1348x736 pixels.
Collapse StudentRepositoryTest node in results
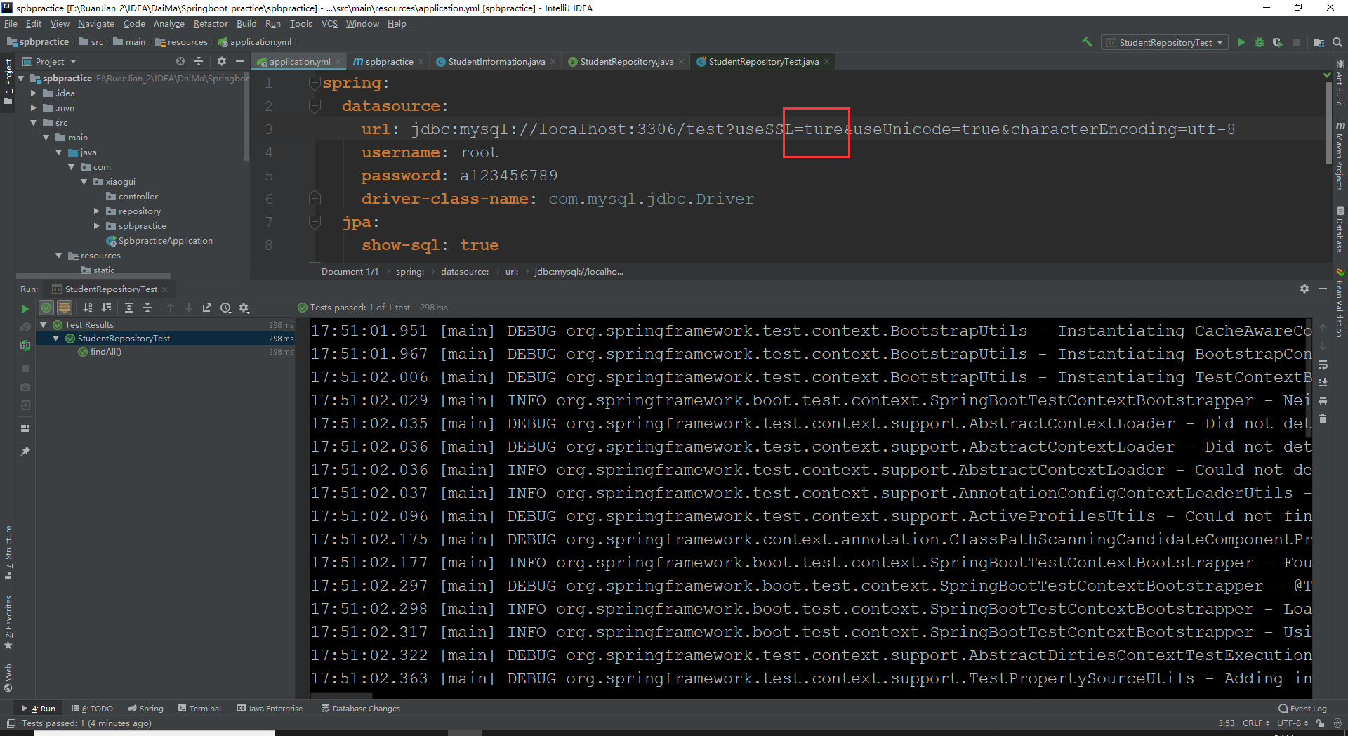pyautogui.click(x=56, y=339)
